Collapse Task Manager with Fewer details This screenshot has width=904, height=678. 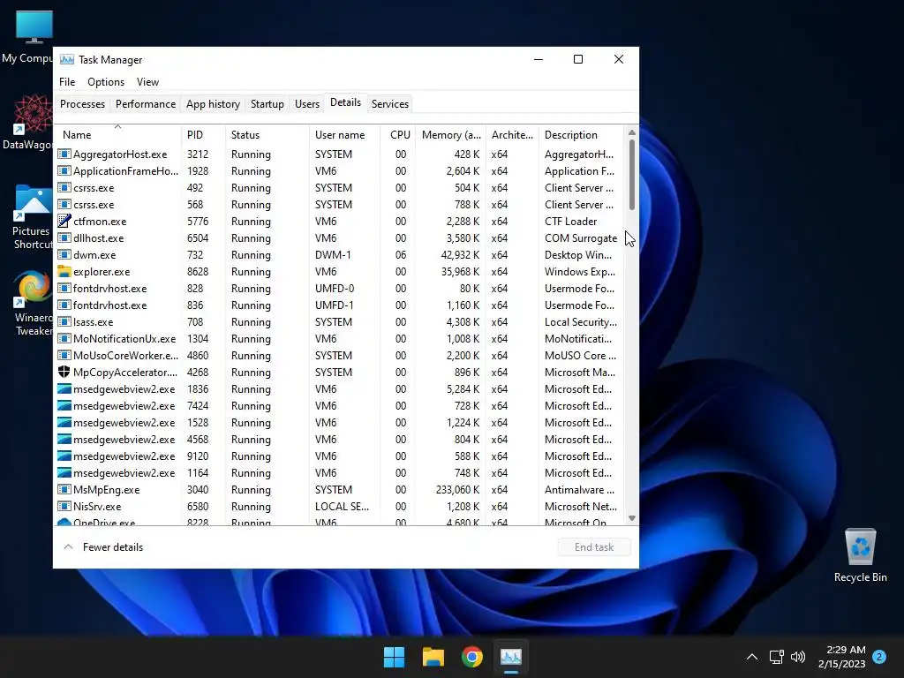tap(104, 547)
